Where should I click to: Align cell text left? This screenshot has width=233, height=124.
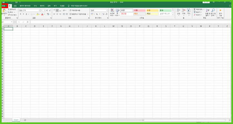coord(54,14)
